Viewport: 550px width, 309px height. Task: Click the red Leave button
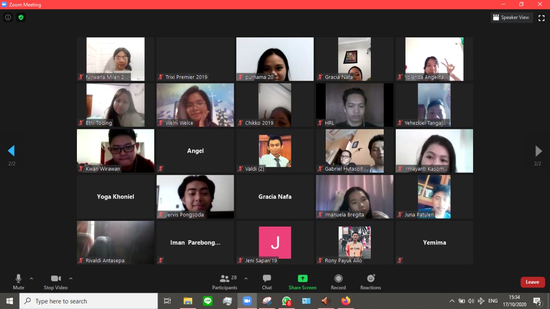pyautogui.click(x=533, y=282)
